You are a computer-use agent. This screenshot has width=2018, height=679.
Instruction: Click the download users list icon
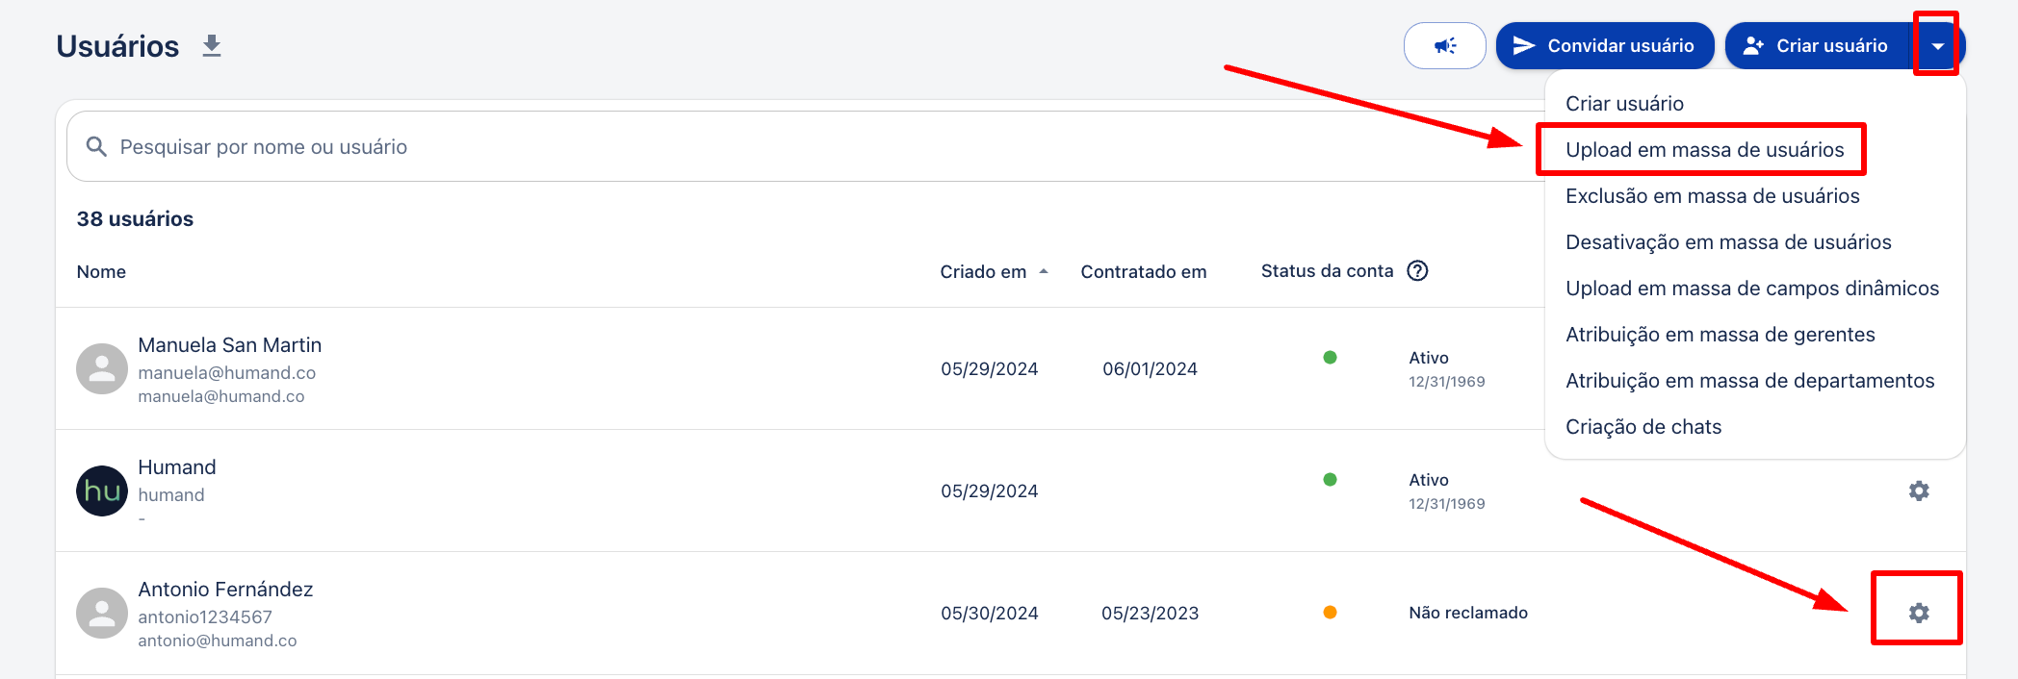tap(212, 46)
